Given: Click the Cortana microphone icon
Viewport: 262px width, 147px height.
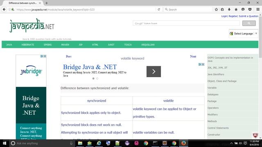Looking at the screenshot, I should coord(71,143).
